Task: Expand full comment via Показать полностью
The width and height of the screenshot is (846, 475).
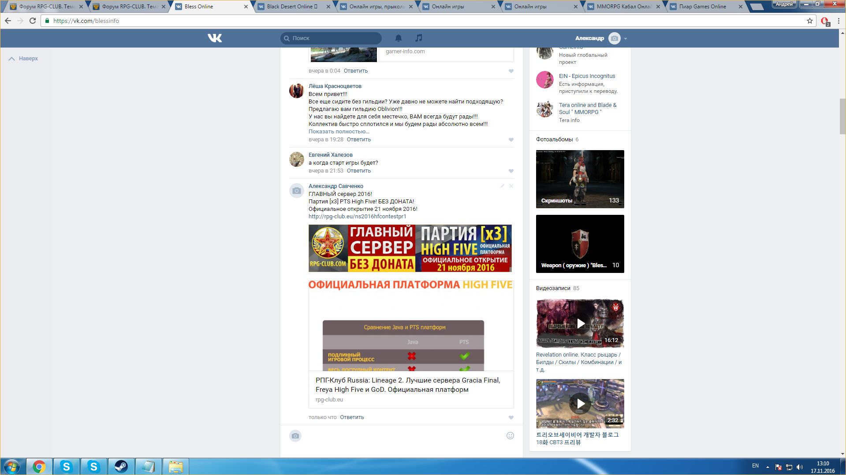Action: [339, 132]
